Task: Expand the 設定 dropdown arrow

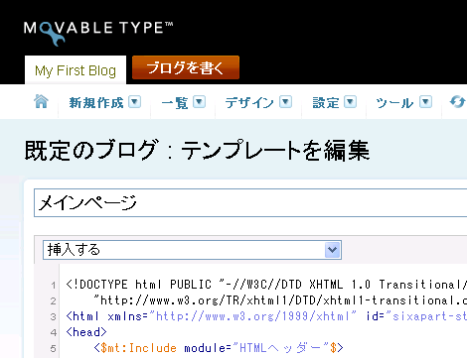Action: coord(350,102)
